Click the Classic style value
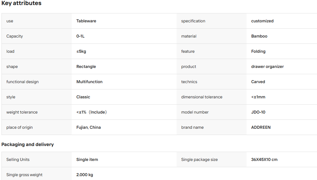The width and height of the screenshot is (317, 180). (83, 97)
